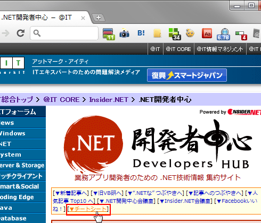This screenshot has width=261, height=223.
Task: Jump to ▼記事へのつぶやきへ link
Action: (x=215, y=193)
